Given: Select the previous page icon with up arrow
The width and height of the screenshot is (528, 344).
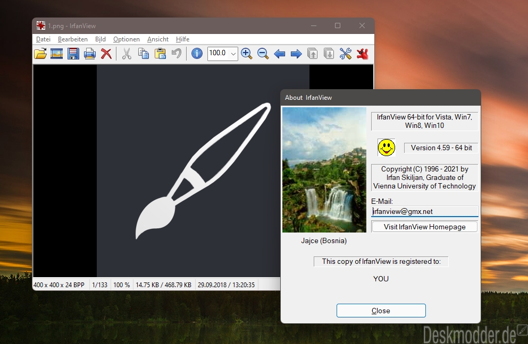Looking at the screenshot, I should click(313, 54).
